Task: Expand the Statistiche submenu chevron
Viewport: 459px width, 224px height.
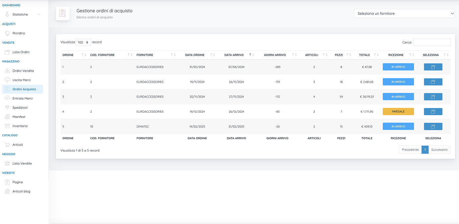Action: coord(39,14)
